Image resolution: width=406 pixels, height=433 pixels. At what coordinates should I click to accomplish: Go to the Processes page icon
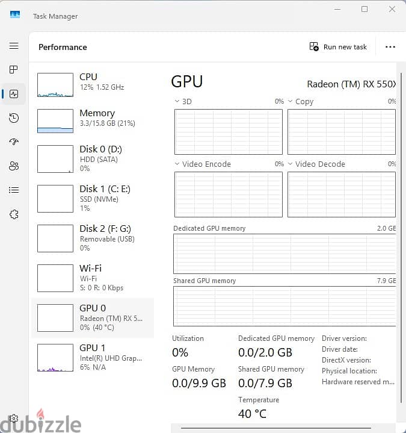14,70
